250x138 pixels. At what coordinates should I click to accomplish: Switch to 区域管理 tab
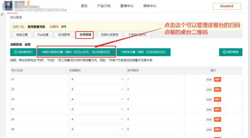[64, 35]
